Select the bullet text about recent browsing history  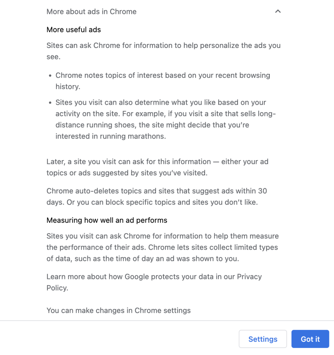162,81
